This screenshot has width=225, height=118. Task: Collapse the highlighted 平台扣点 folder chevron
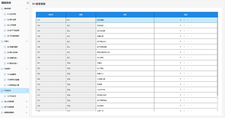click(x=27, y=91)
